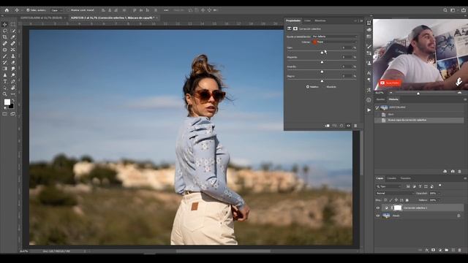Select the Rectangular Marquee tool
Screen dimensions: 468x263
[x=13, y=24]
